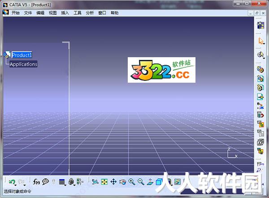Open the 视图 menu

click(x=52, y=13)
